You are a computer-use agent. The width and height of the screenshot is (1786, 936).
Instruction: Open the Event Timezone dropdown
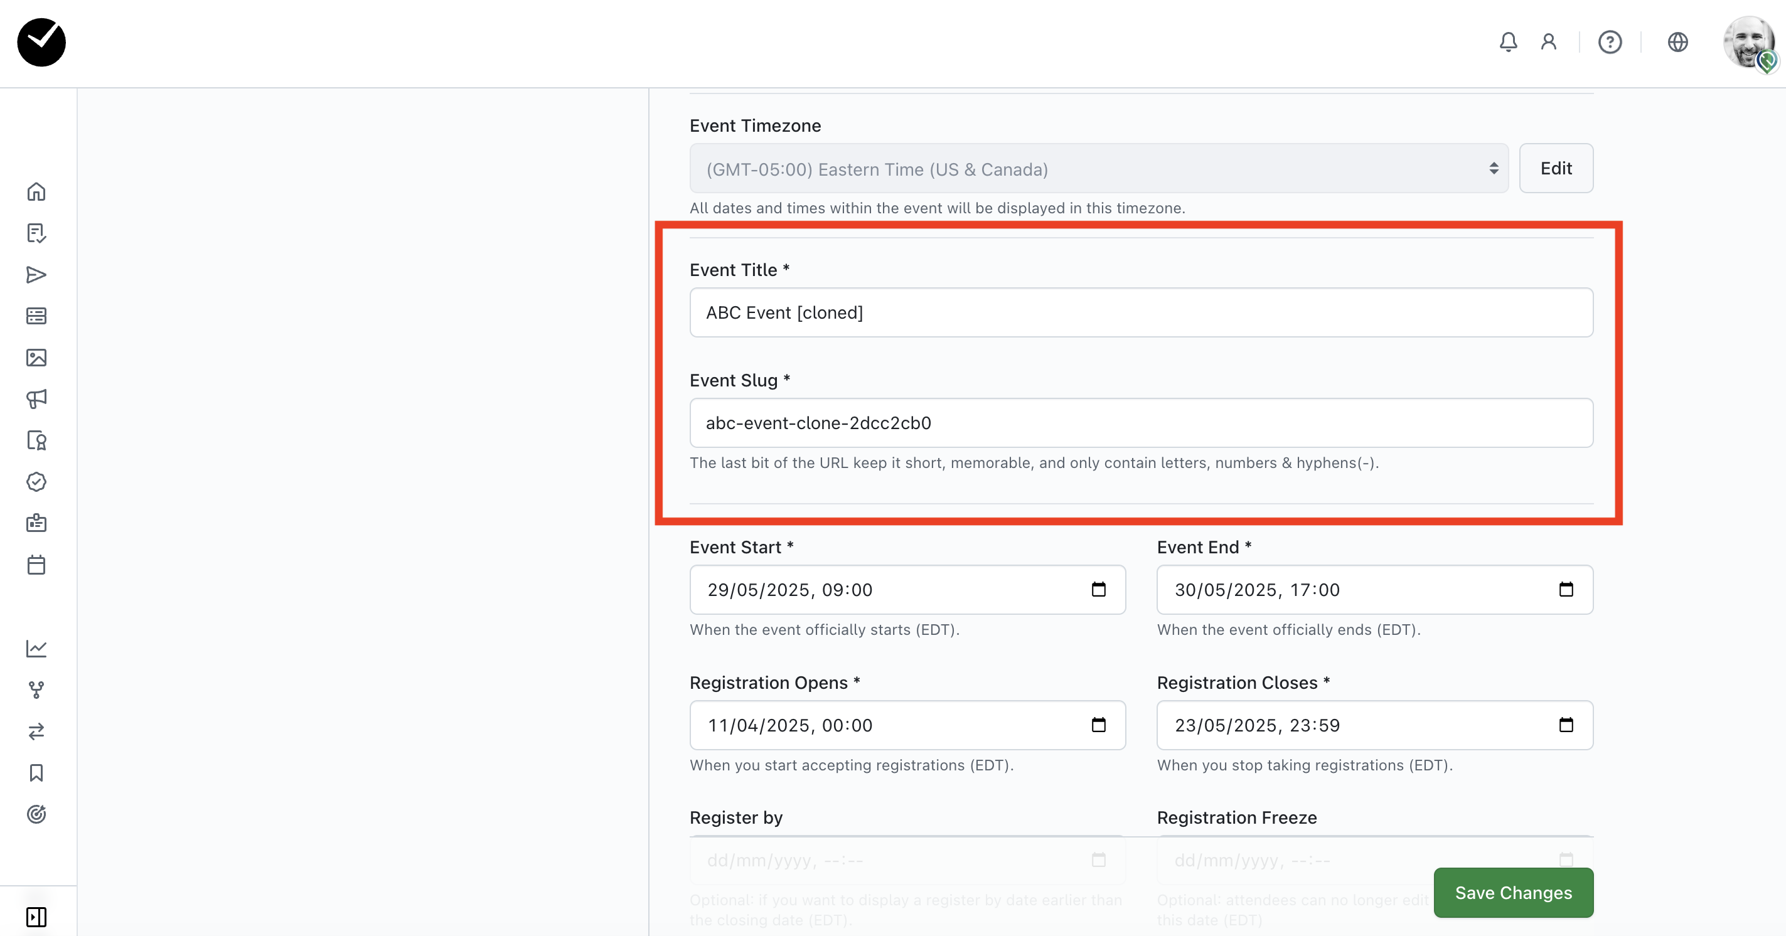coord(1098,169)
